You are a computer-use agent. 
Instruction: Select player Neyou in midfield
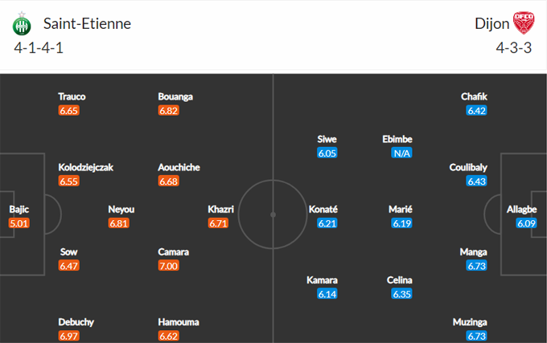click(x=121, y=210)
